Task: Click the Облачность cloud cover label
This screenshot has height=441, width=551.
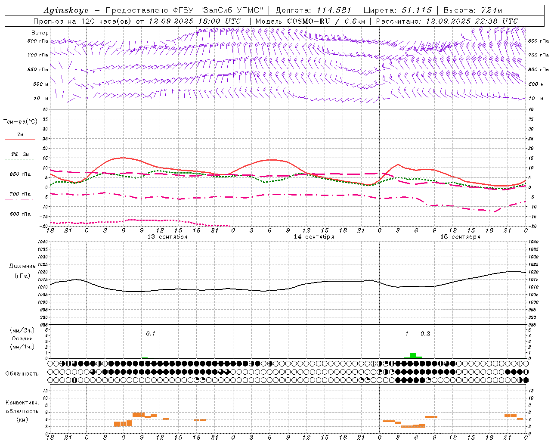Action: point(22,374)
